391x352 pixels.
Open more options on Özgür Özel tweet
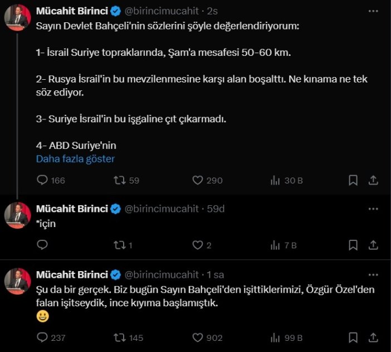[373, 274]
